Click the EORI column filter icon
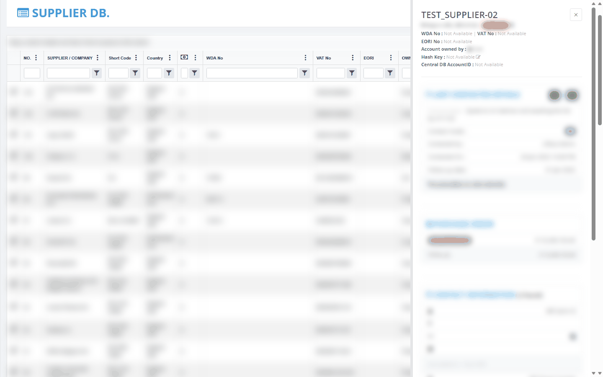 coord(390,73)
